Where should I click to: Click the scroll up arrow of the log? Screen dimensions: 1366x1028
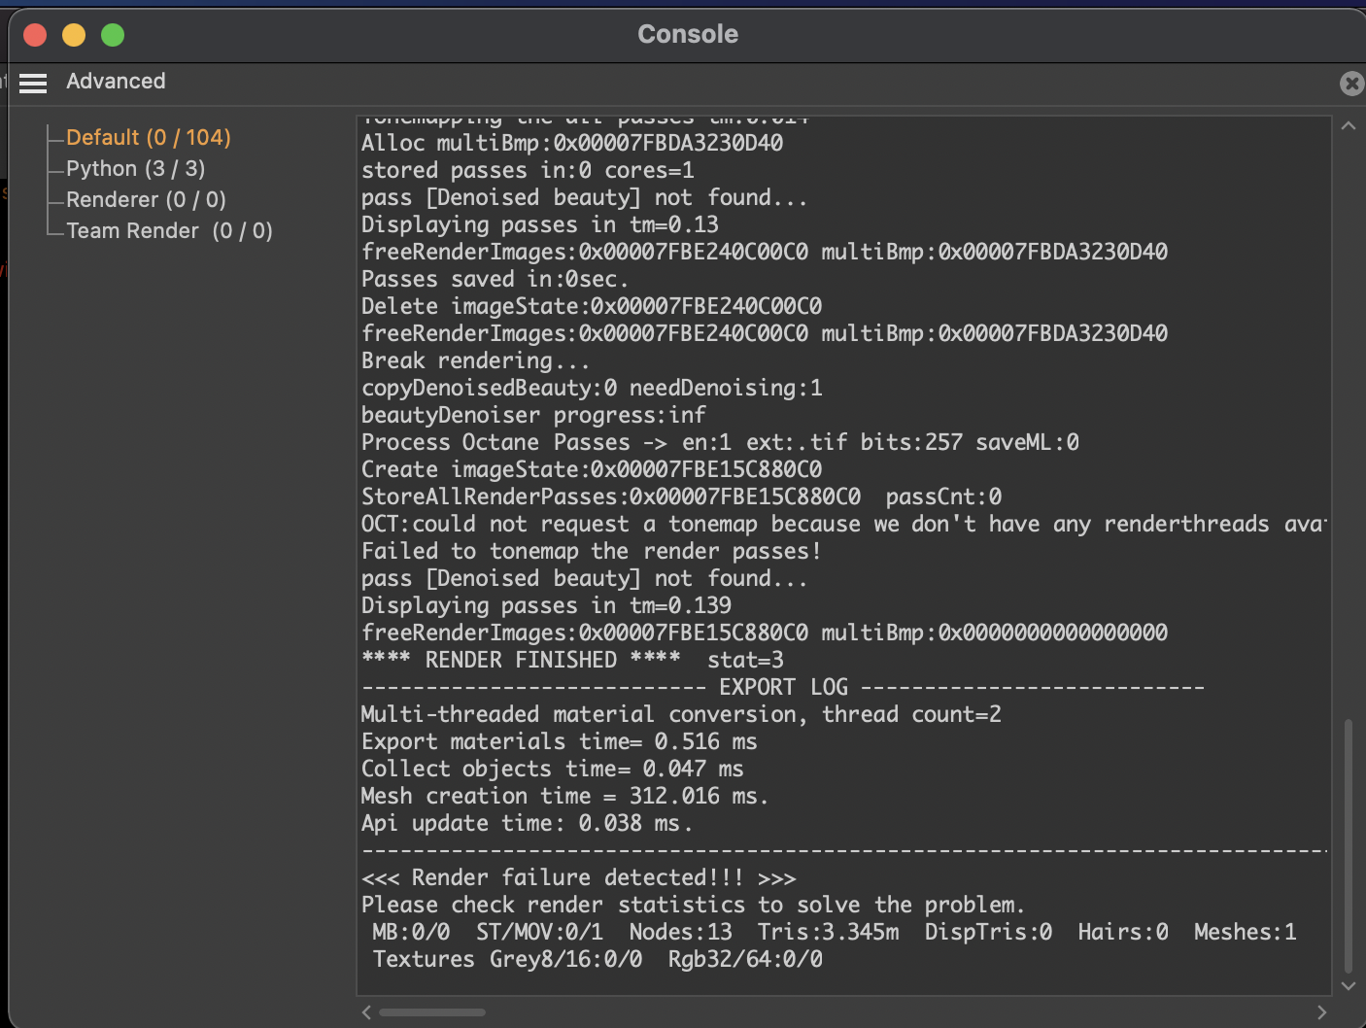(x=1349, y=126)
